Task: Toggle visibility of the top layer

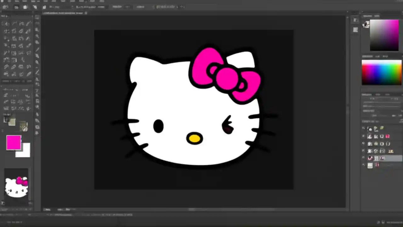Action: coord(364,128)
